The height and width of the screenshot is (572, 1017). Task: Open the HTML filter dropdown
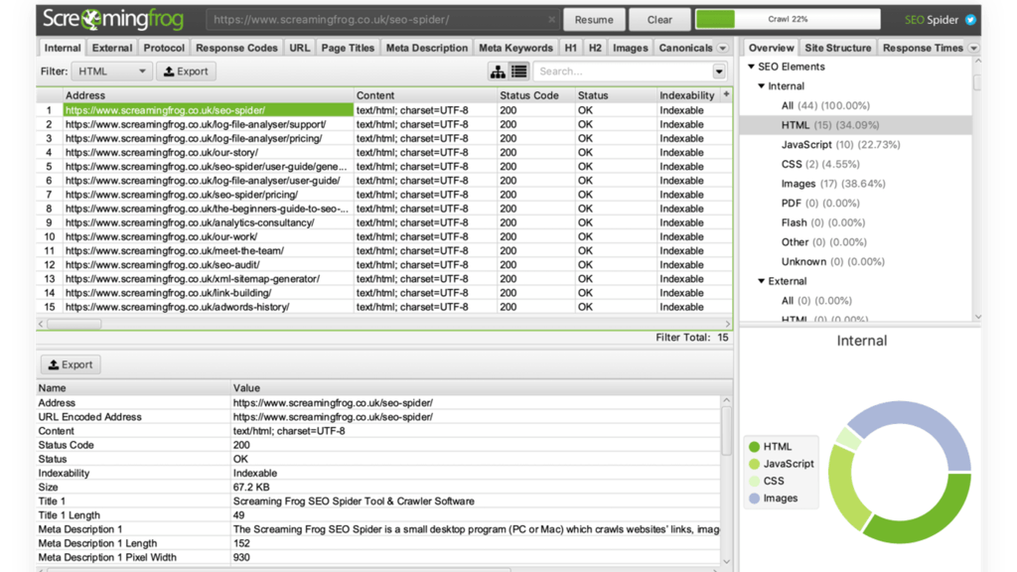pos(111,71)
